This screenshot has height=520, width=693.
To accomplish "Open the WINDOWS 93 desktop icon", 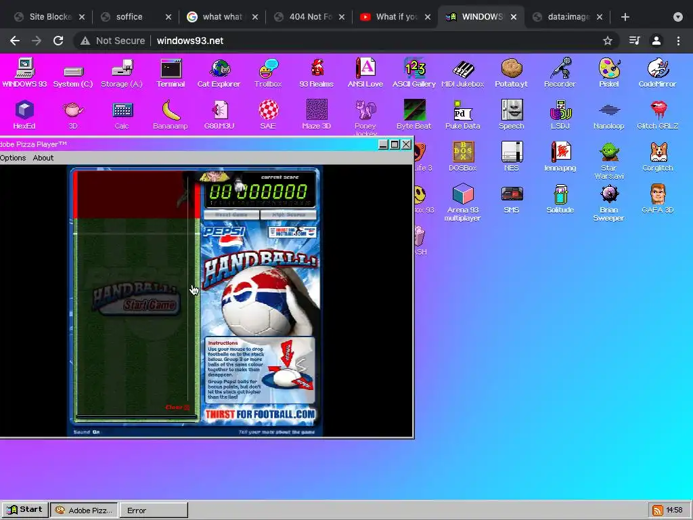I will pyautogui.click(x=24, y=73).
